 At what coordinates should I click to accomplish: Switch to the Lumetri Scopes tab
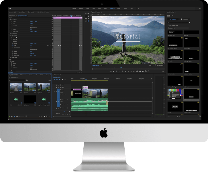coord(22,12)
